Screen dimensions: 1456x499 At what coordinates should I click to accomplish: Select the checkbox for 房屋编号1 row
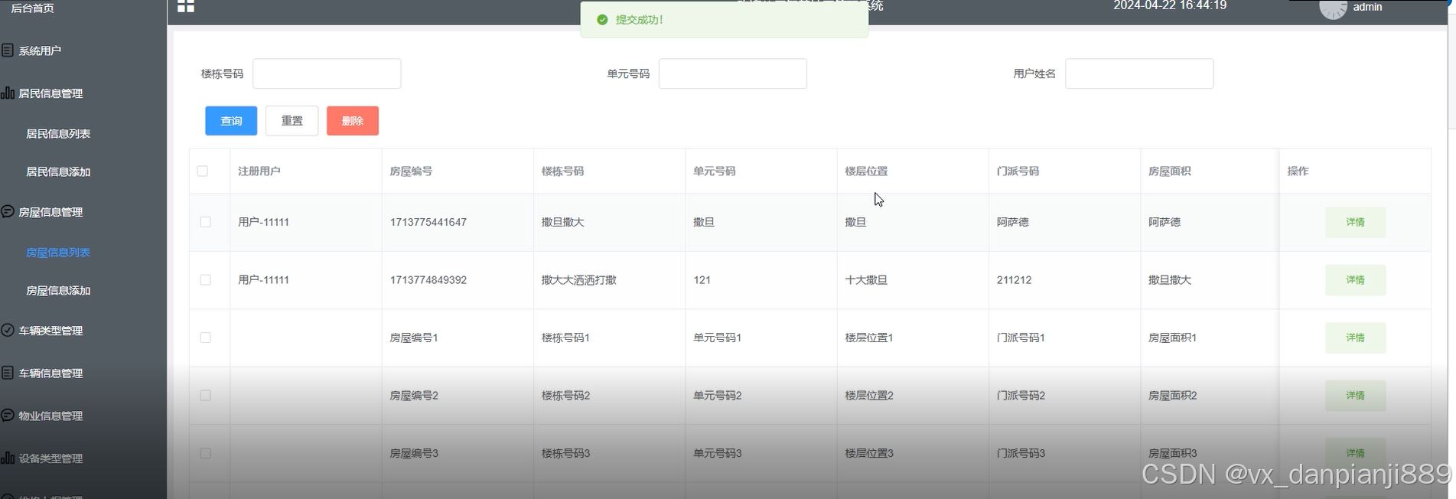[x=205, y=338]
